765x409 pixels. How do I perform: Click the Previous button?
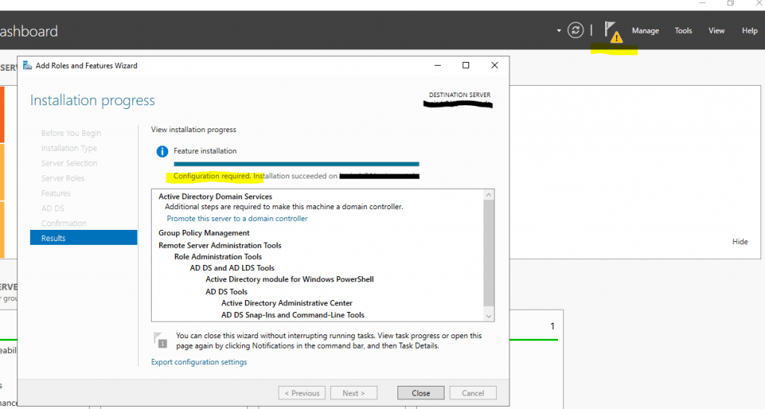pos(302,393)
